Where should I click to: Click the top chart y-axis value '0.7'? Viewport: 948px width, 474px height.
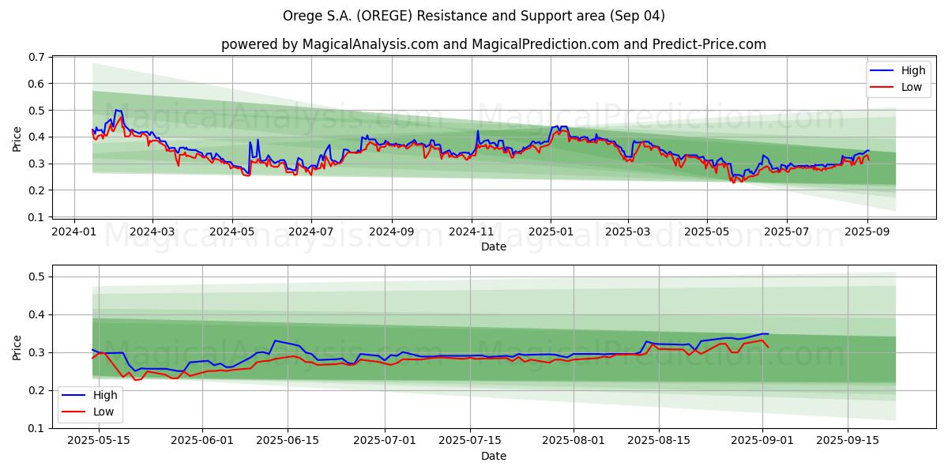pyautogui.click(x=37, y=57)
